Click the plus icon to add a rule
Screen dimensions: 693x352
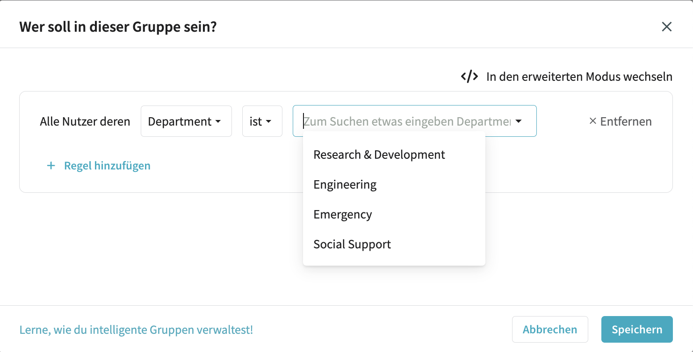tap(51, 165)
